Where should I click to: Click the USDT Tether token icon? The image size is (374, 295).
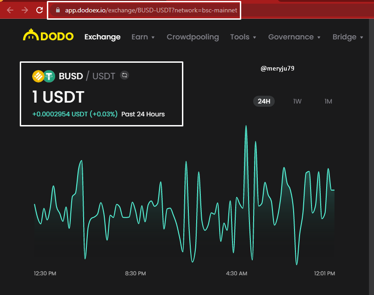[49, 76]
